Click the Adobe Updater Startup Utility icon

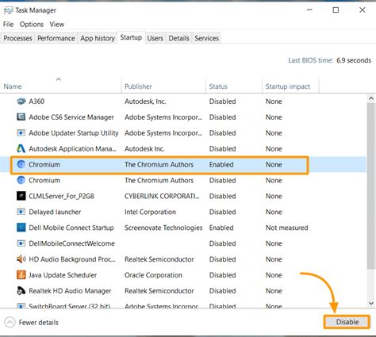[21, 132]
